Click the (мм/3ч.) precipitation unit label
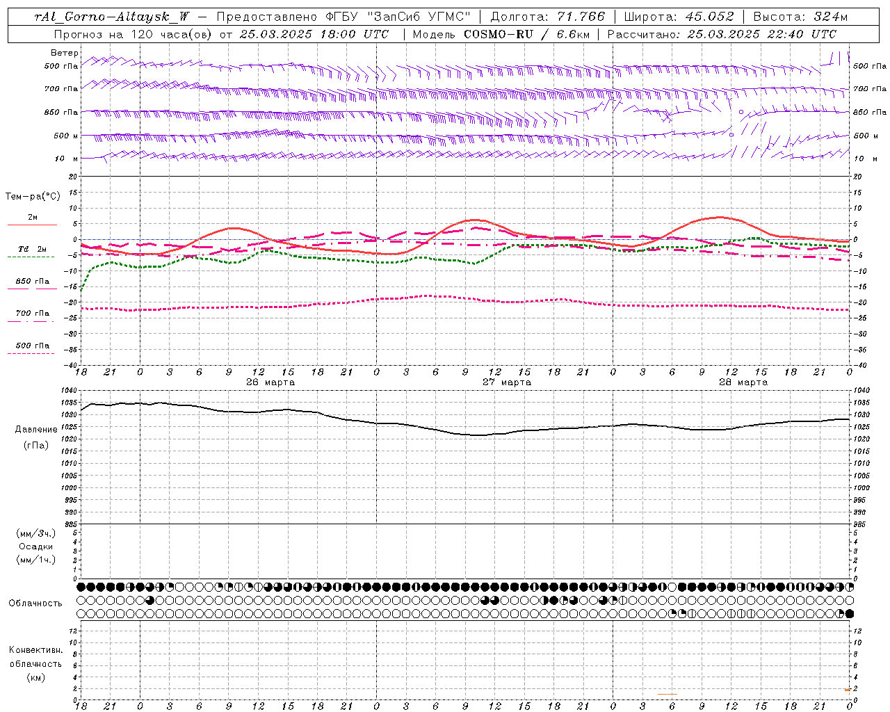890x712 pixels. (36, 534)
